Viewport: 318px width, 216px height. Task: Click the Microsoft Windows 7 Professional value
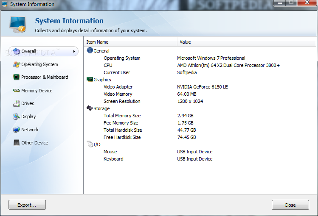pyautogui.click(x=211, y=58)
